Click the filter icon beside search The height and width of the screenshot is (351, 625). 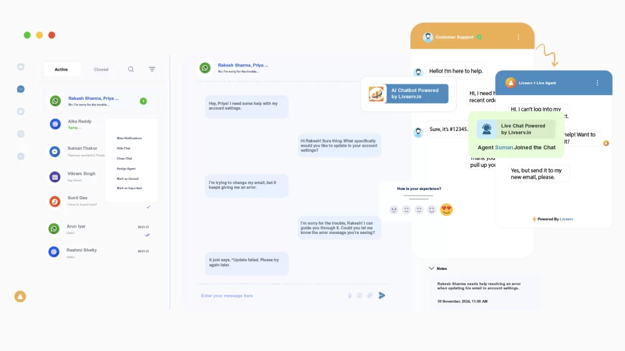[x=152, y=69]
